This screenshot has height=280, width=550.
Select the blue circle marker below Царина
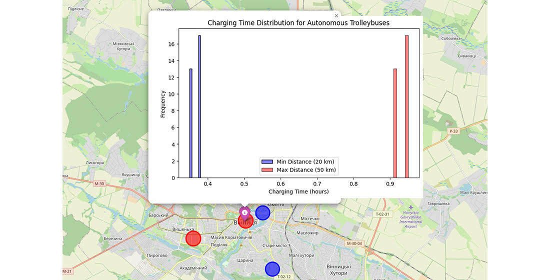[x=272, y=269]
